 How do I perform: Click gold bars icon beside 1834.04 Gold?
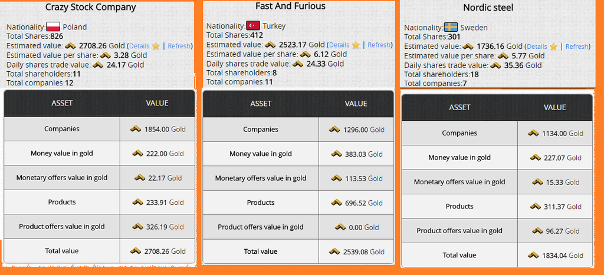[533, 255]
